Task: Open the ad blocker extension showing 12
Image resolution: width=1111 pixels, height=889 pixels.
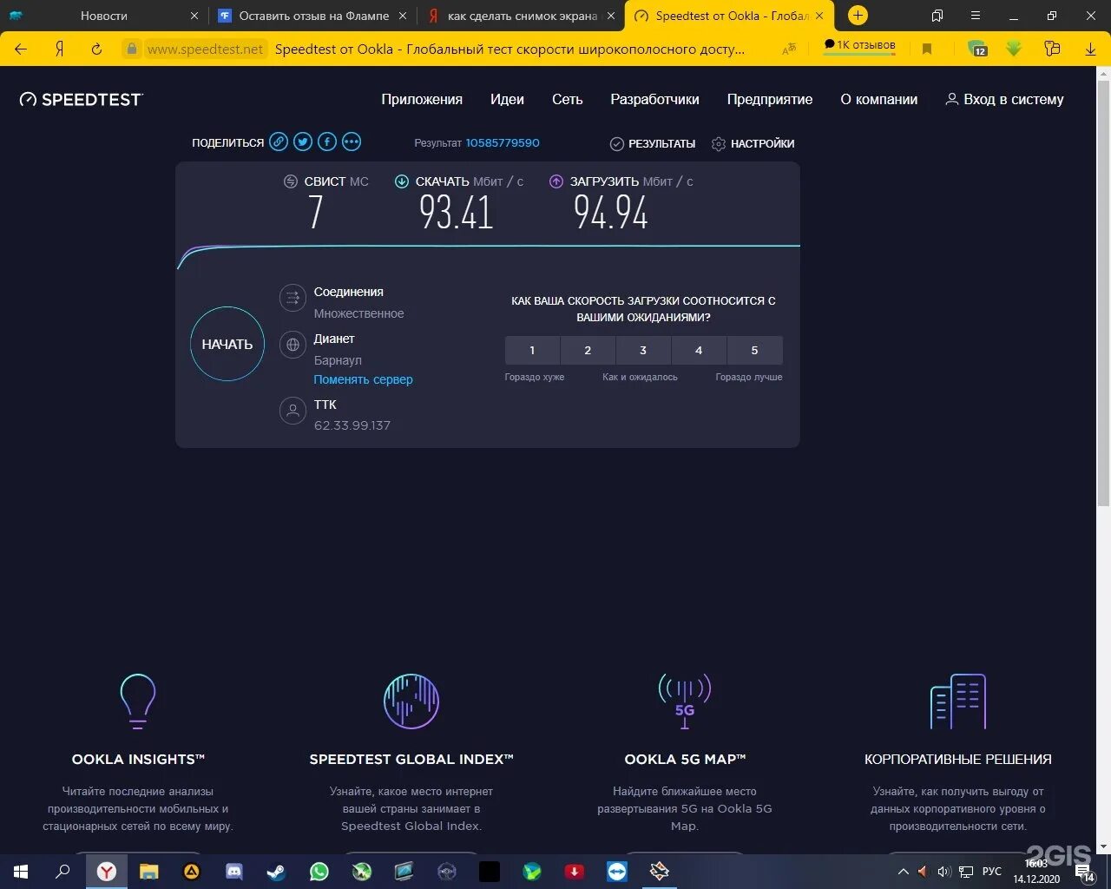Action: pyautogui.click(x=977, y=49)
